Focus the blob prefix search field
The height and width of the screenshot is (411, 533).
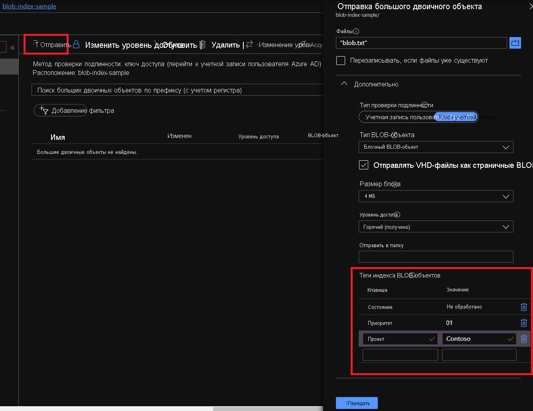tap(177, 90)
